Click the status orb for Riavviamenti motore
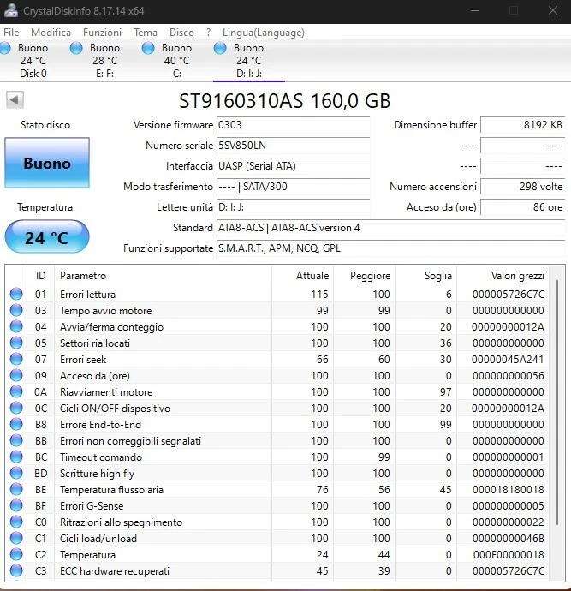571x591 pixels. (x=16, y=391)
